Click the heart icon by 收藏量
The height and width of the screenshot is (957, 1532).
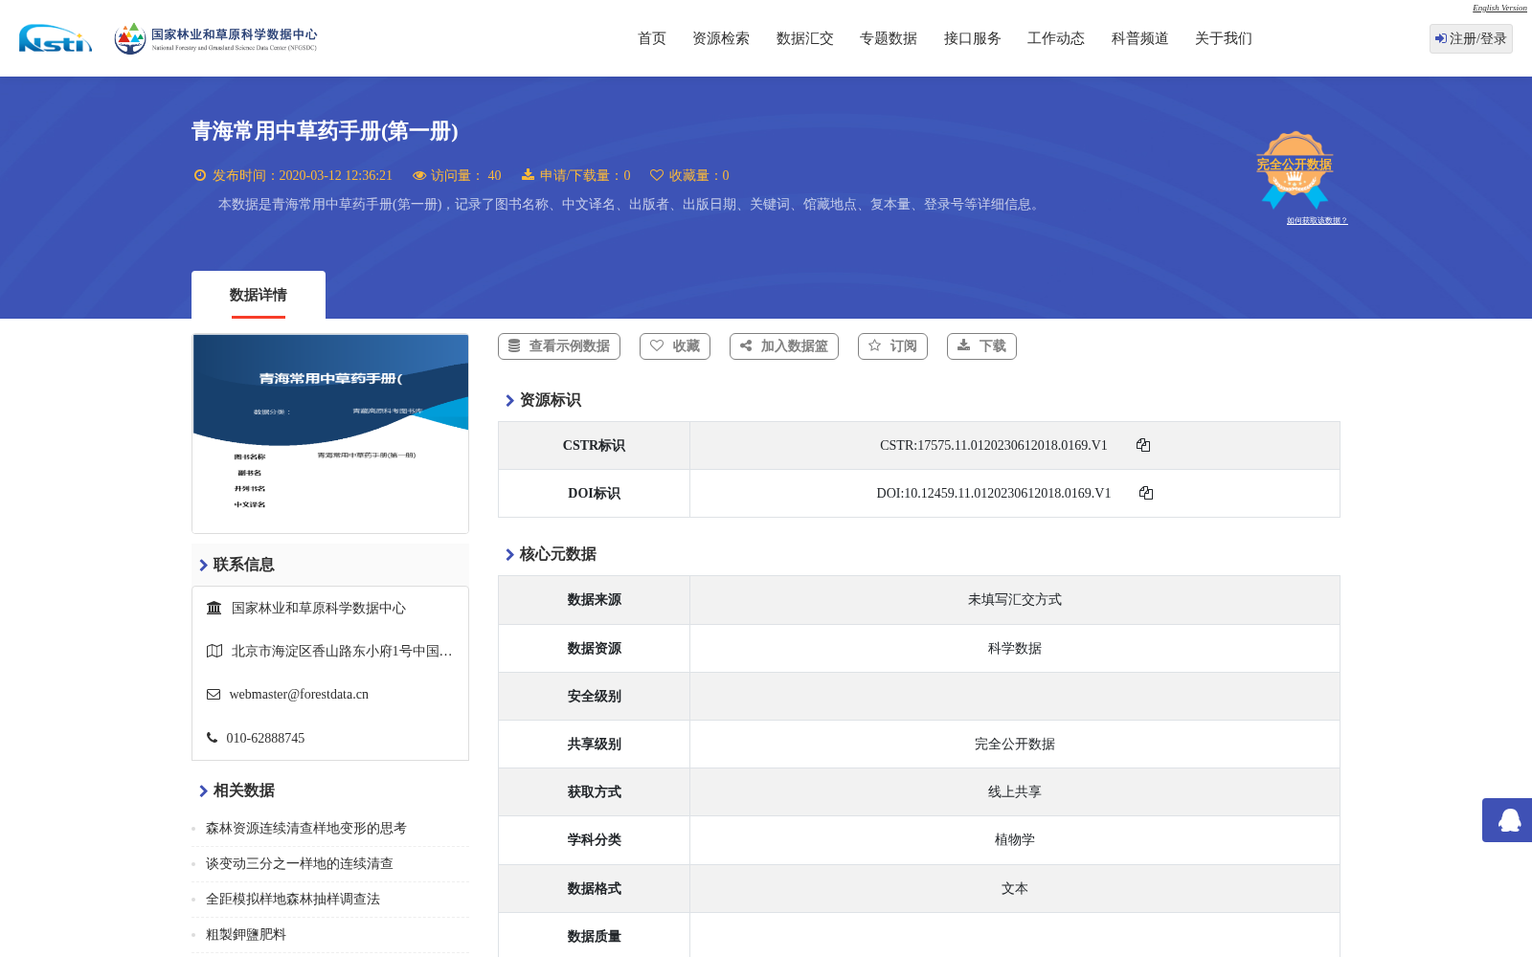(x=657, y=175)
